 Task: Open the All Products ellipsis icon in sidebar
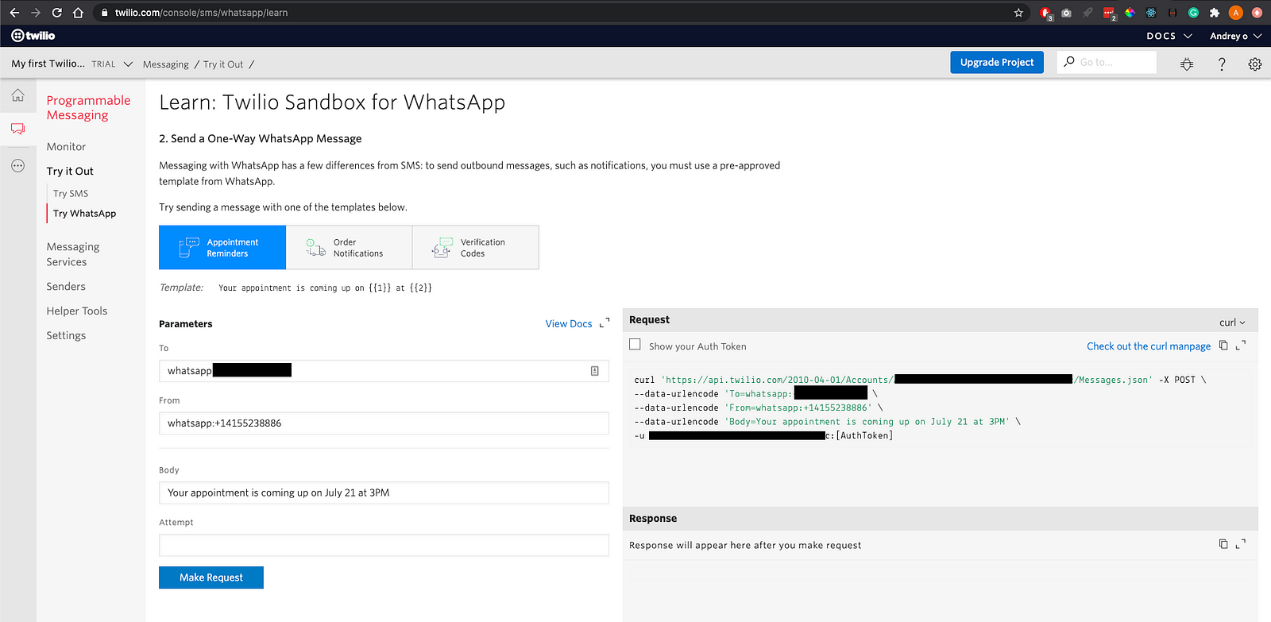(17, 166)
